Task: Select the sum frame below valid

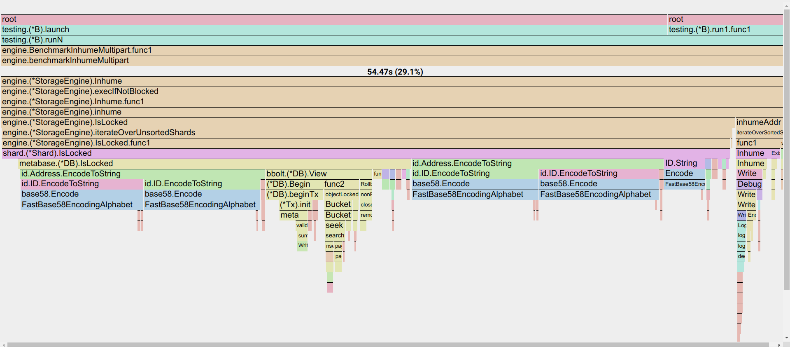Action: [303, 236]
